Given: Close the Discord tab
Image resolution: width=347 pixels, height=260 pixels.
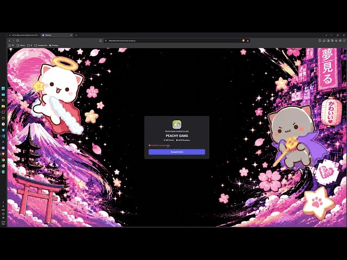Looking at the screenshot, I should click(x=71, y=35).
